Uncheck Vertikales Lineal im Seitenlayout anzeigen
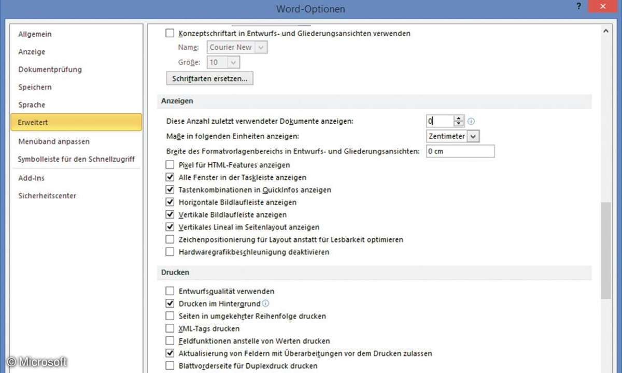This screenshot has width=622, height=373. tap(170, 227)
